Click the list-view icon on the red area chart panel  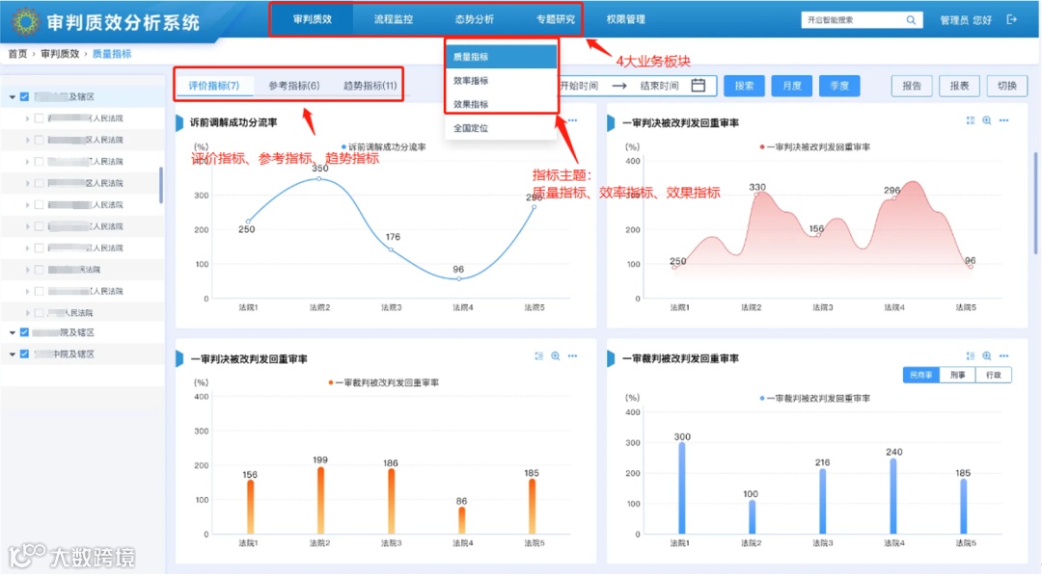[x=971, y=120]
